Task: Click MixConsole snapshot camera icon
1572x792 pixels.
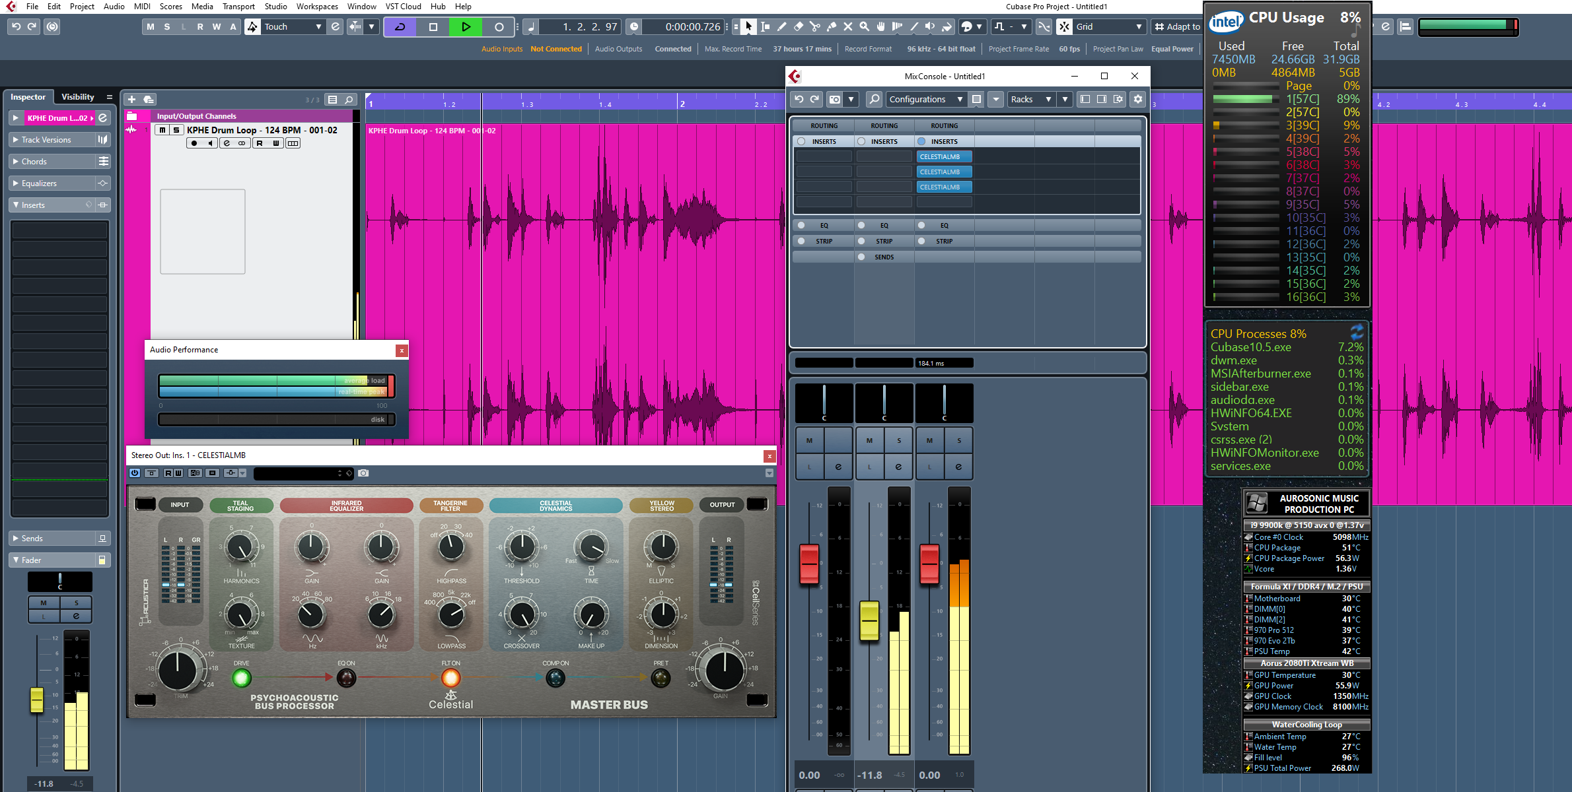Action: [835, 99]
